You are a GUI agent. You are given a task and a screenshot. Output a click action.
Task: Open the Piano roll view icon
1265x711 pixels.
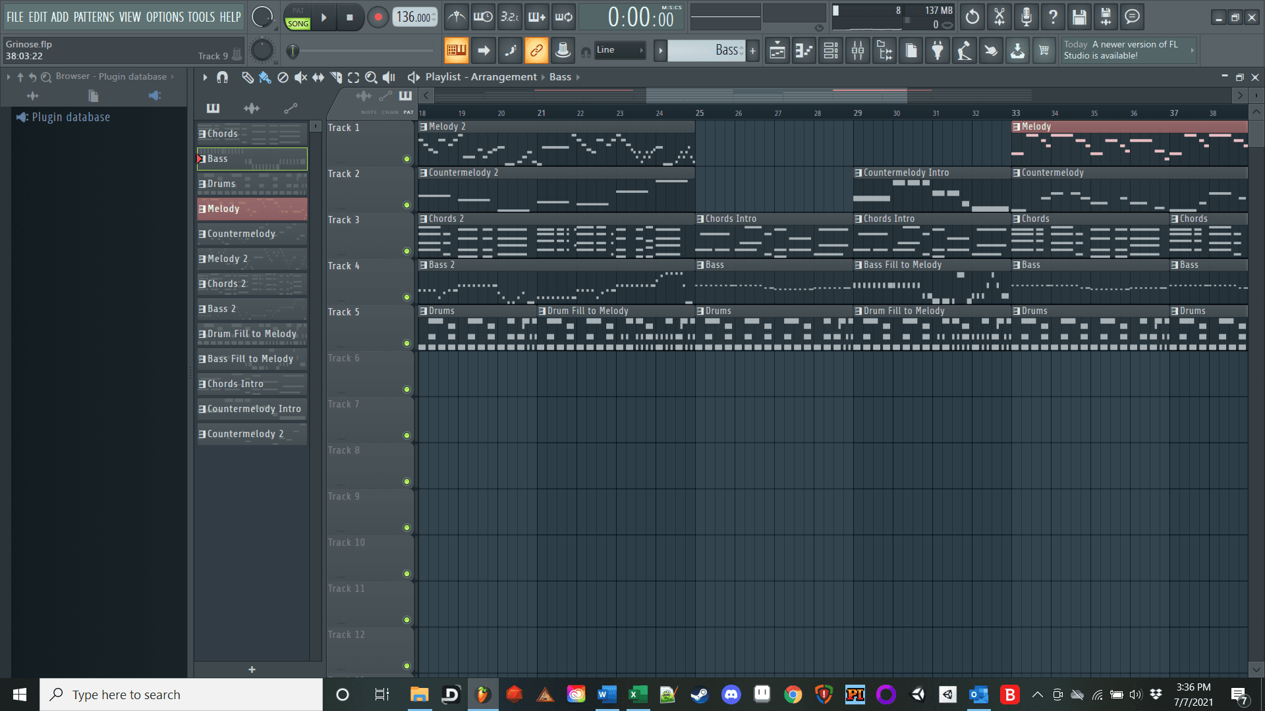click(804, 51)
